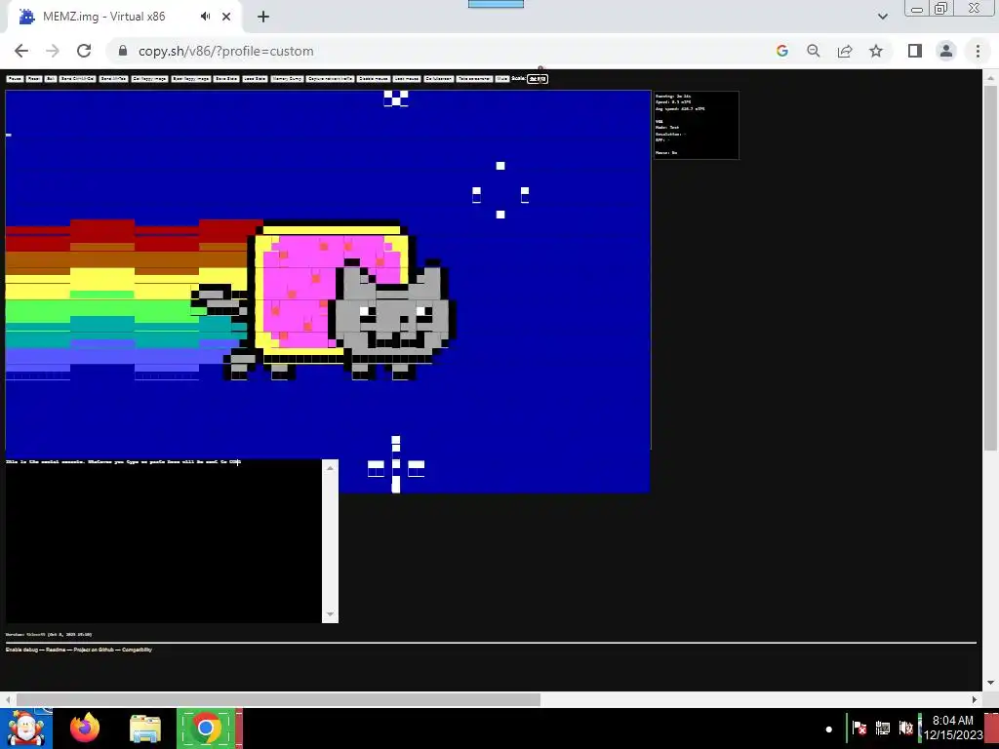Click the lock site-info icon in address bar

(x=123, y=51)
